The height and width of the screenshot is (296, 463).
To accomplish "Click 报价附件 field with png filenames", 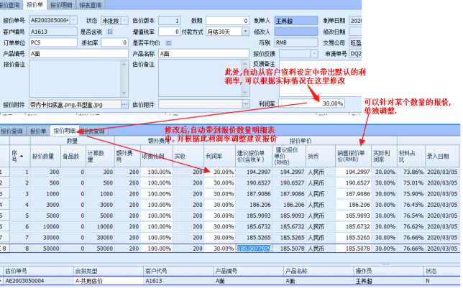I will coord(75,104).
